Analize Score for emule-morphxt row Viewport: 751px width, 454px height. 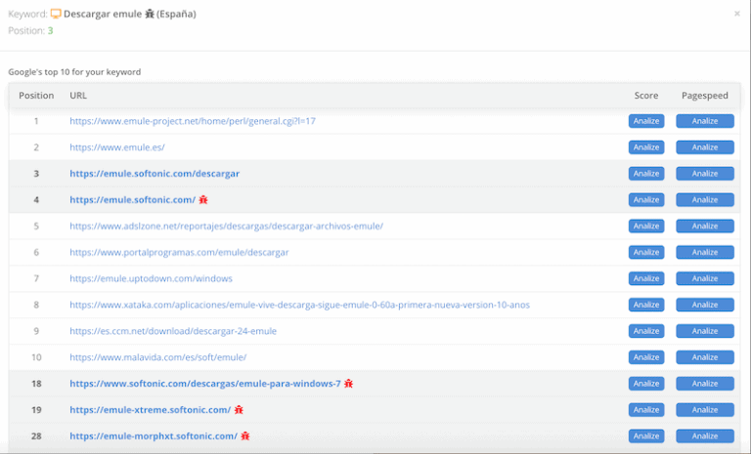pyautogui.click(x=646, y=436)
